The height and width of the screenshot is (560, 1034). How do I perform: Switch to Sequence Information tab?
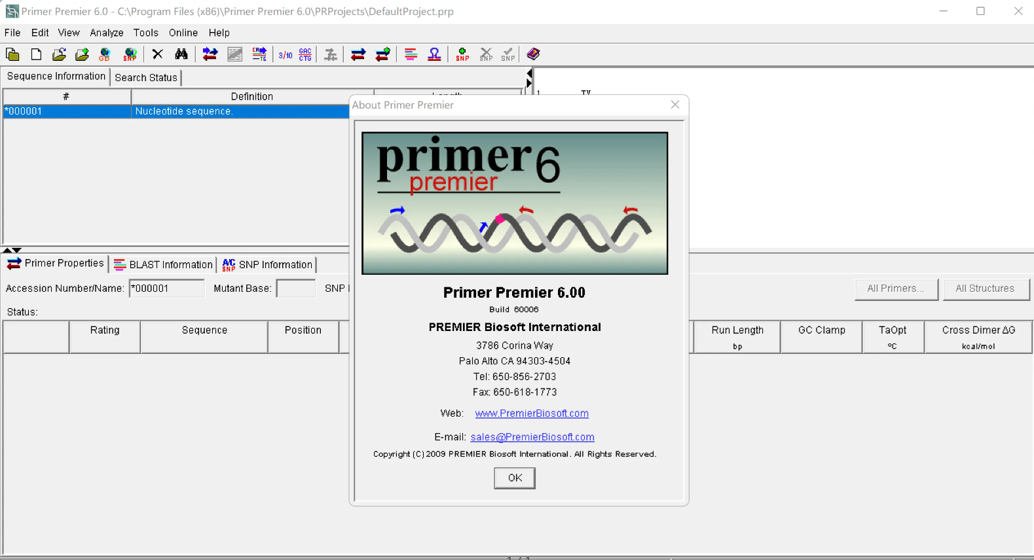point(56,77)
